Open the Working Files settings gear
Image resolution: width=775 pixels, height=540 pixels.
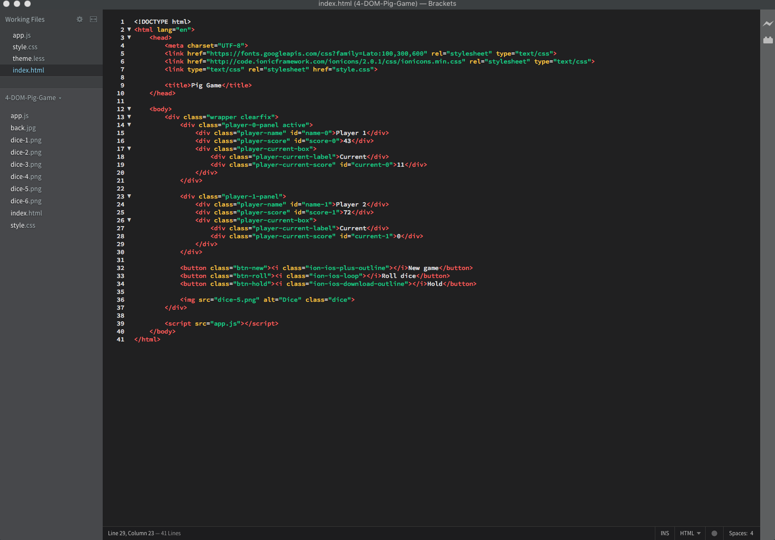pos(79,20)
